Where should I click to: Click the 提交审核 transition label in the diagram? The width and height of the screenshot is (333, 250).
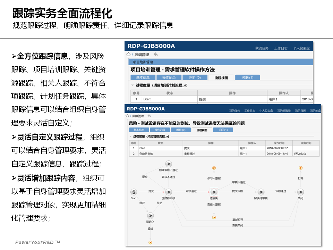coord(237,191)
